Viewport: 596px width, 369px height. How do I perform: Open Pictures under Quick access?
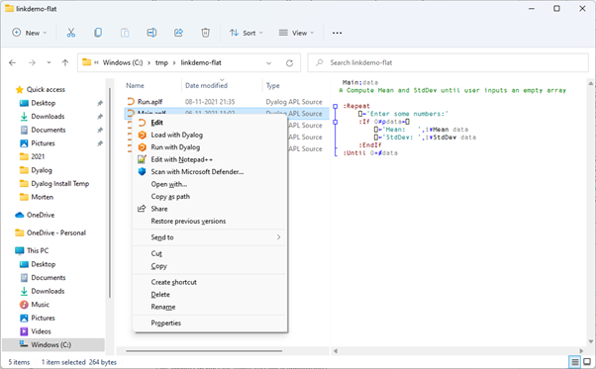43,143
